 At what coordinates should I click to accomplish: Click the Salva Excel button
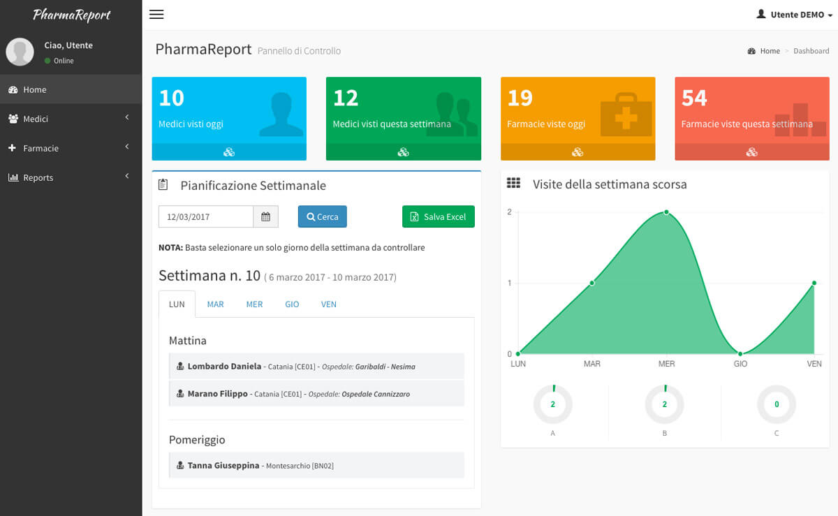point(438,216)
